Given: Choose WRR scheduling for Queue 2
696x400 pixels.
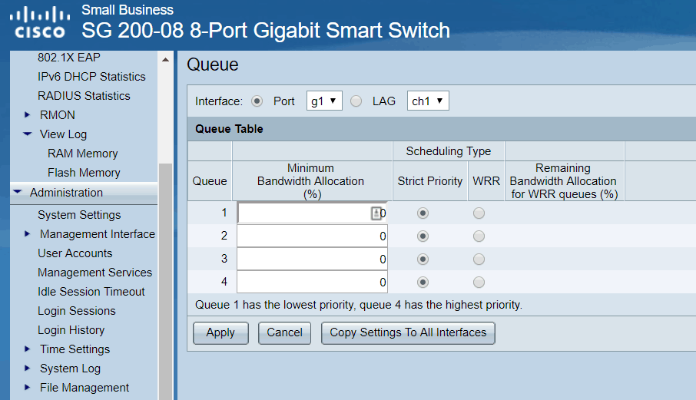Looking at the screenshot, I should (479, 236).
